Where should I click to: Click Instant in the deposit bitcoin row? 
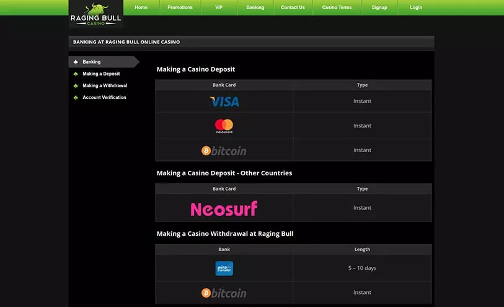click(x=362, y=150)
